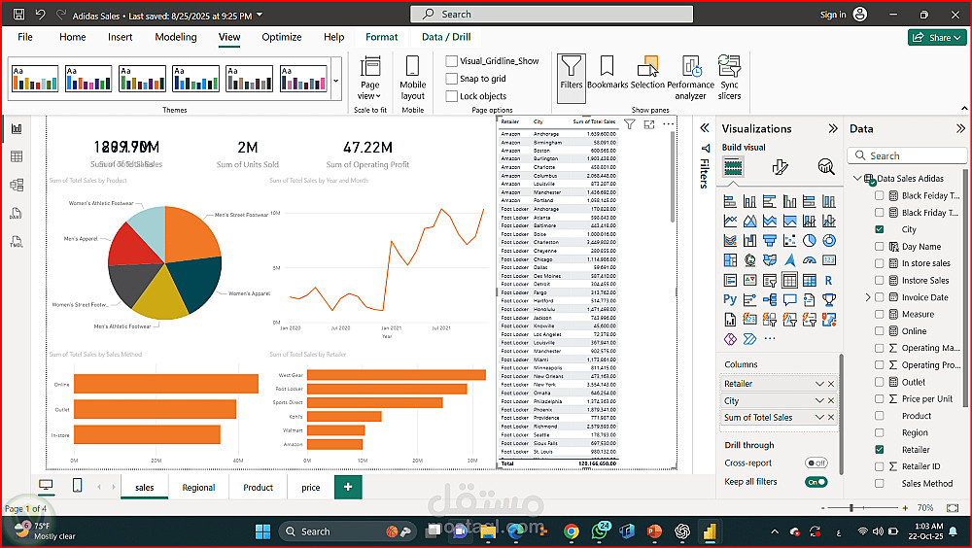Image resolution: width=972 pixels, height=548 pixels.
Task: Click Sign in at top right
Action: [833, 15]
